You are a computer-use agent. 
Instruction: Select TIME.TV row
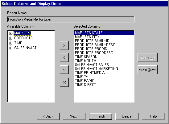pos(104,77)
